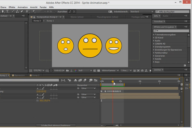192x128 pixels.
Task: Toggle motion blur enable switch in timeline
Action: (85, 80)
